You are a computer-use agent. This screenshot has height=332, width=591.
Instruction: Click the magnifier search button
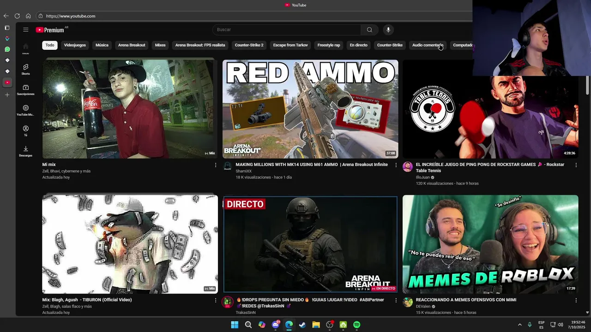[369, 30]
